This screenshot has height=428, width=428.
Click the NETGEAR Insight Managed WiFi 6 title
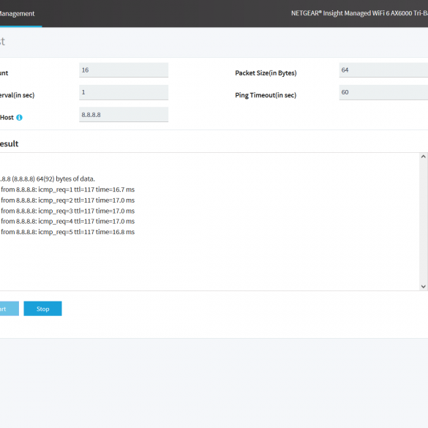click(359, 13)
